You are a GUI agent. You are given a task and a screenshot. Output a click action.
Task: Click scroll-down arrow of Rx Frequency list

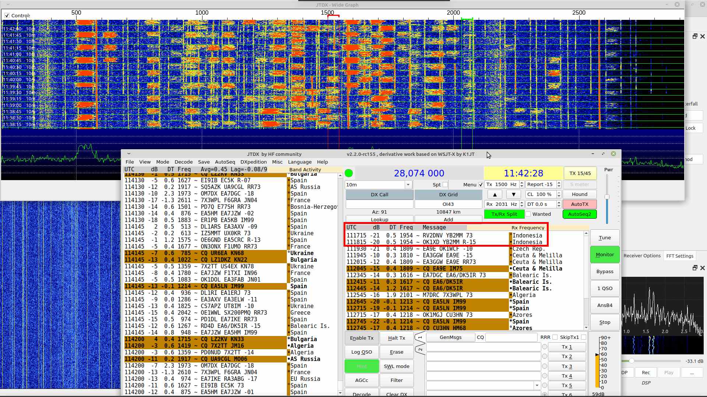click(x=586, y=328)
